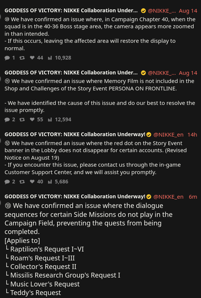
Task: Retweet the red dot Story Event post
Action: click(22, 182)
